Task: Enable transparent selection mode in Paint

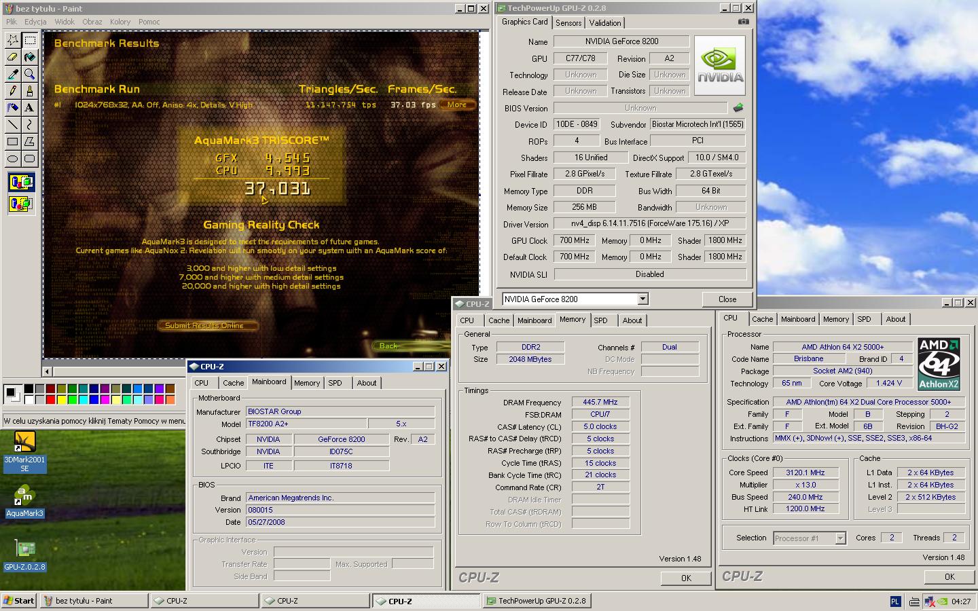Action: point(21,203)
